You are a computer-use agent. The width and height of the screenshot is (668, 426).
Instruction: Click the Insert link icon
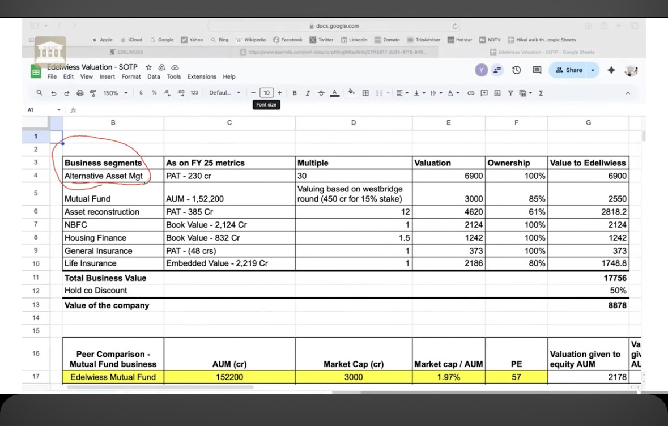[471, 93]
